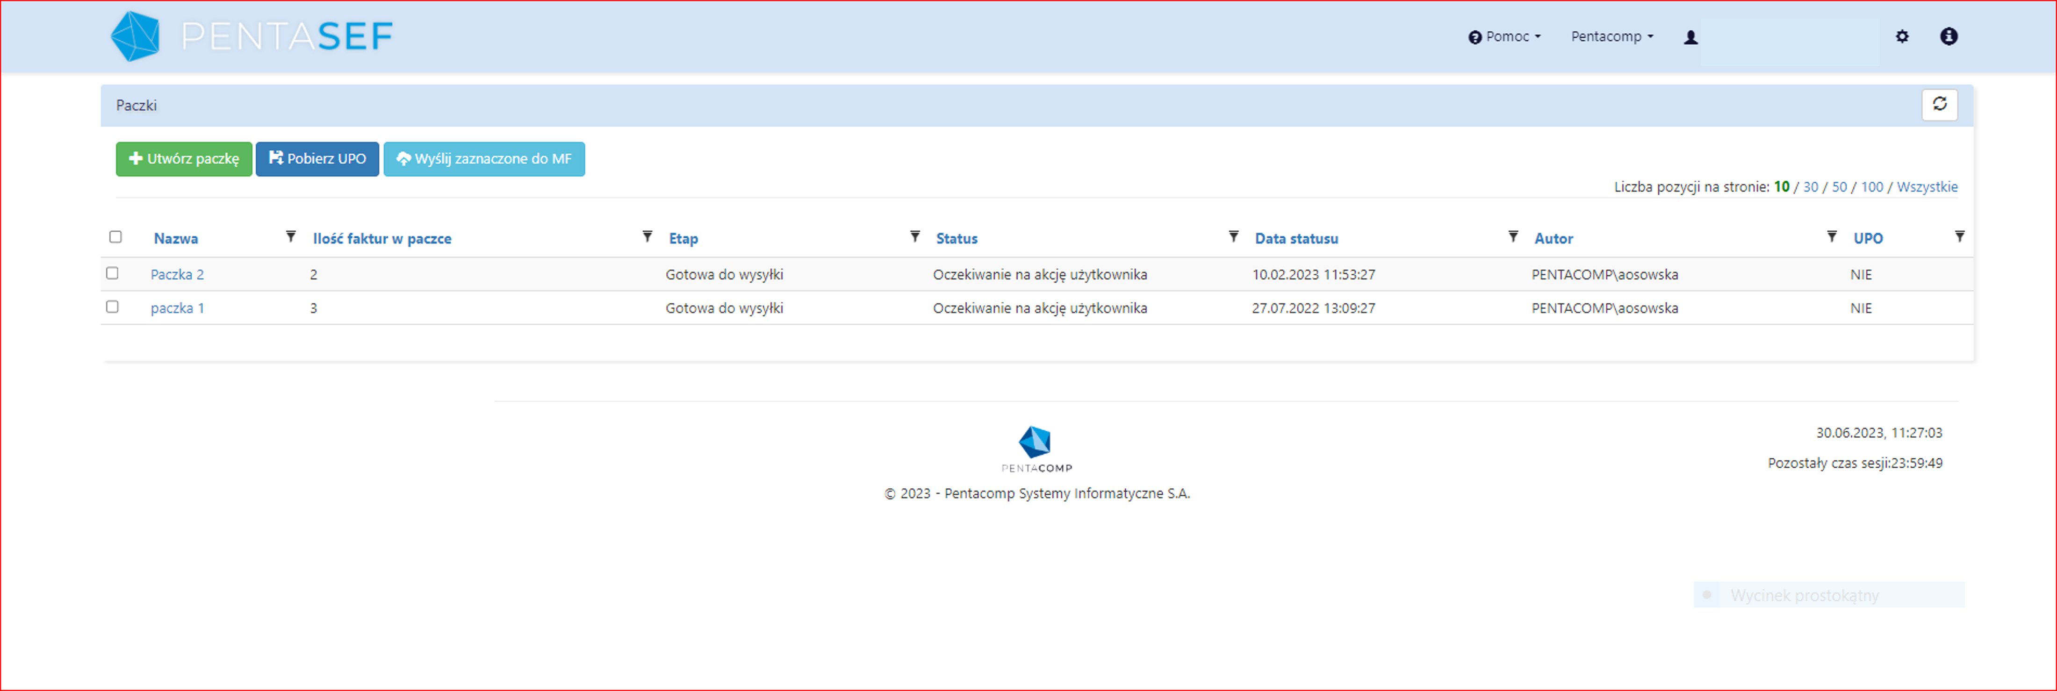2057x691 pixels.
Task: Check the Paczka 2 row checkbox
Action: 113,274
